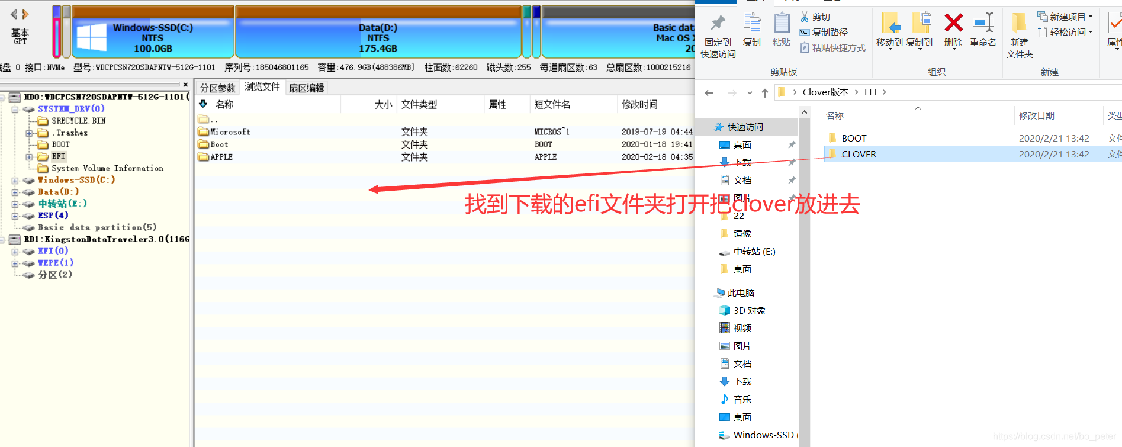Viewport: 1122px width, 447px height.
Task: Expand the .Trashes folder node
Action: [29, 133]
